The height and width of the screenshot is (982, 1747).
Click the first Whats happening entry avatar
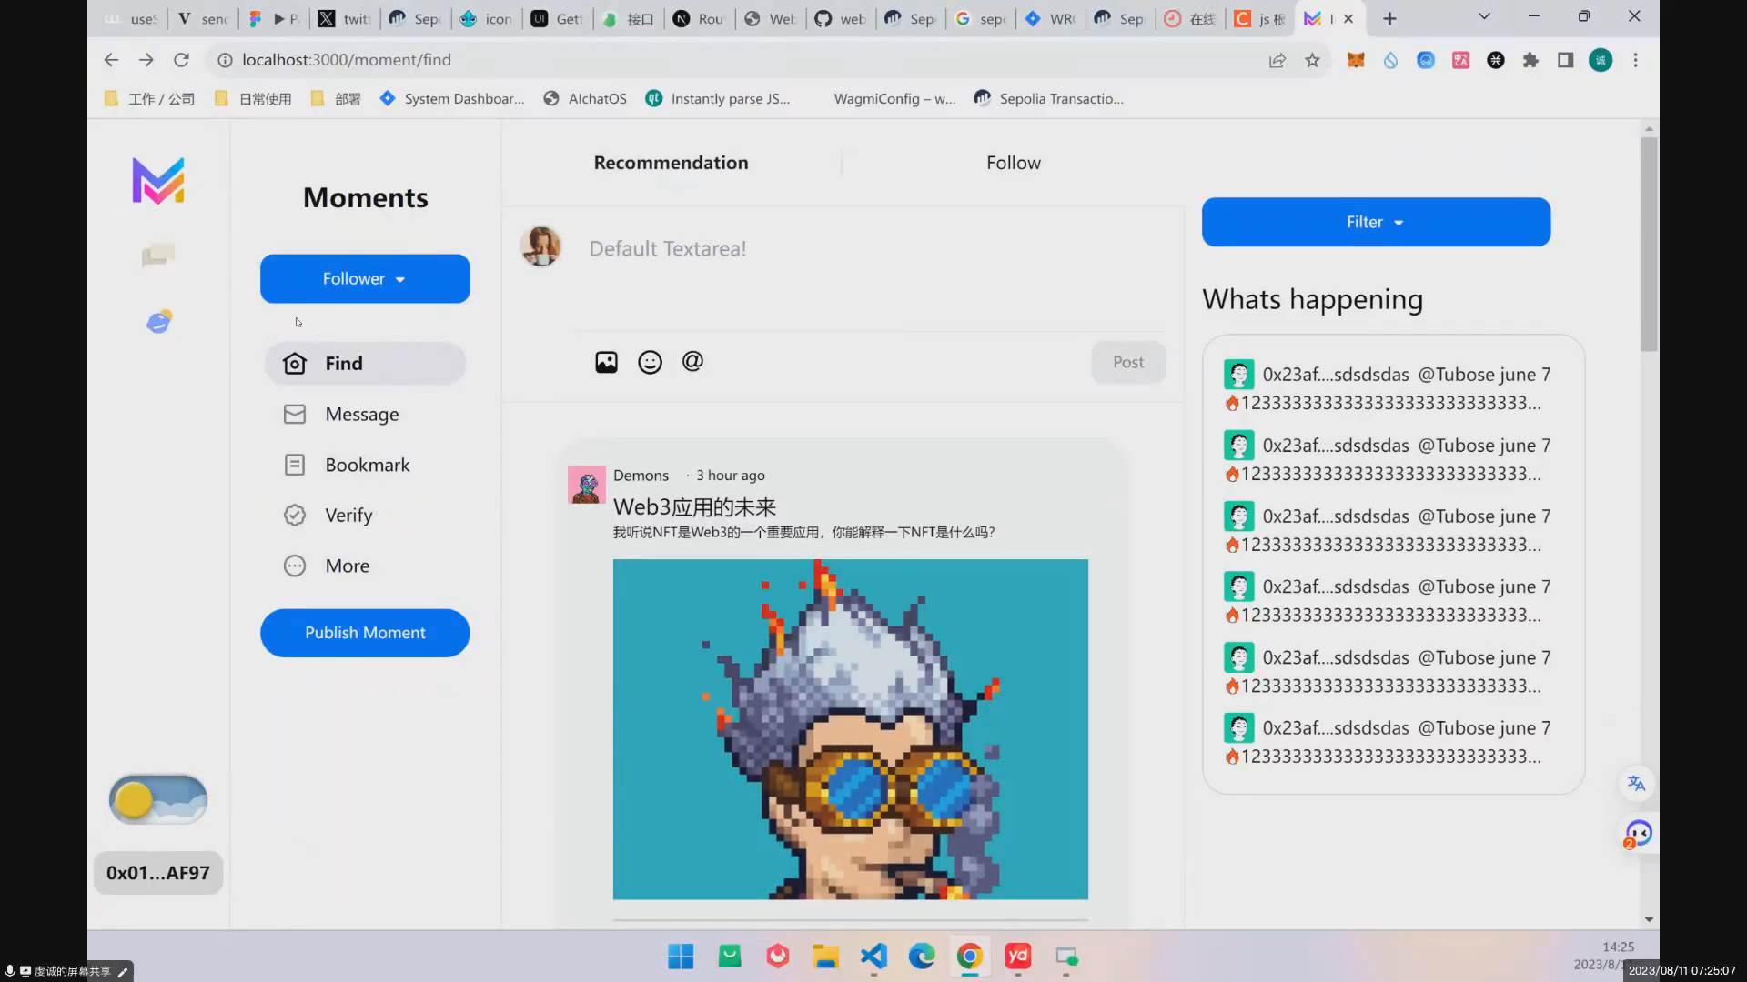(x=1238, y=375)
